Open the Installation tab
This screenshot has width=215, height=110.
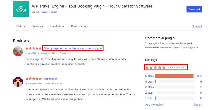[x=57, y=26]
